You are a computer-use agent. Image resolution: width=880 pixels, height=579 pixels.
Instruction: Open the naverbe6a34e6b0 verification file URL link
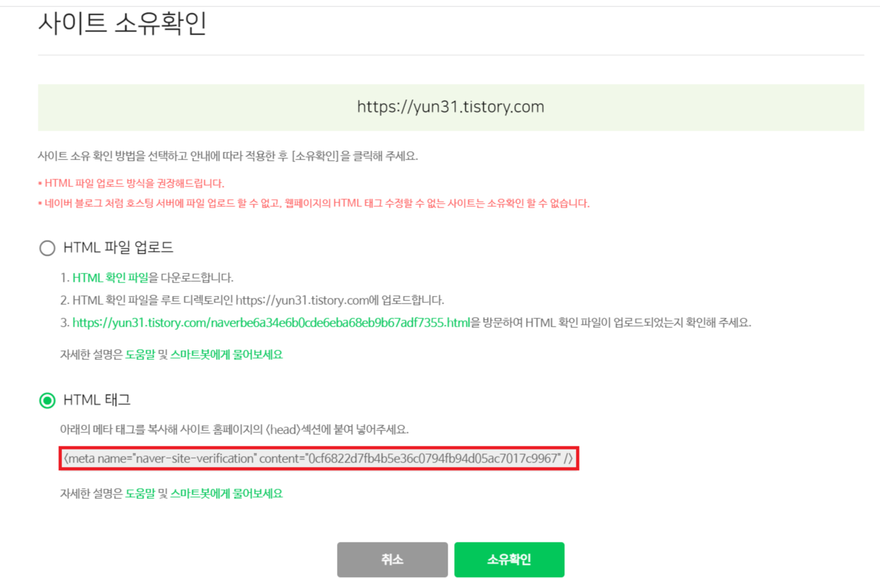click(x=271, y=323)
